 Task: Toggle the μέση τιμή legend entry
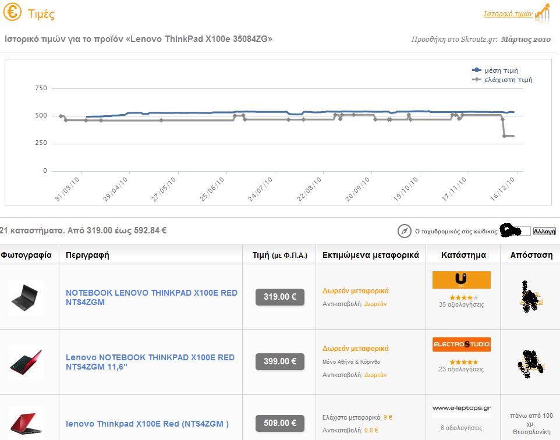495,70
